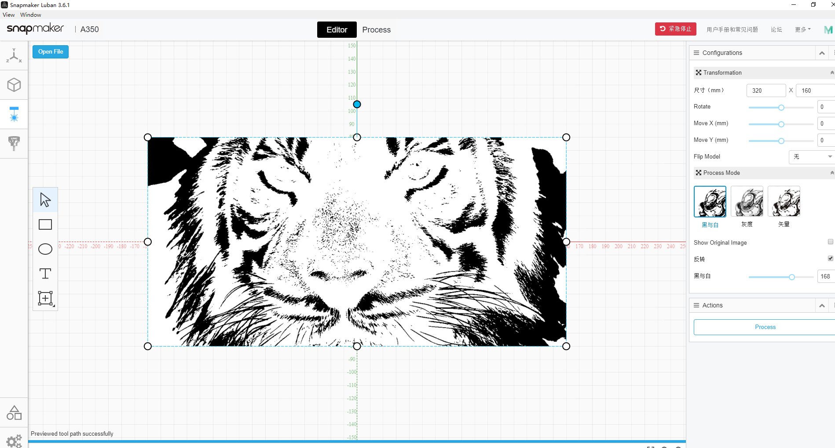Click the bottom-right resize handle of image
Image resolution: width=835 pixels, height=448 pixels.
tap(566, 346)
